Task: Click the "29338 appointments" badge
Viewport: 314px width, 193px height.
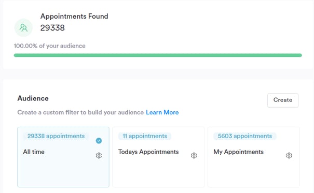Action: tap(56, 136)
